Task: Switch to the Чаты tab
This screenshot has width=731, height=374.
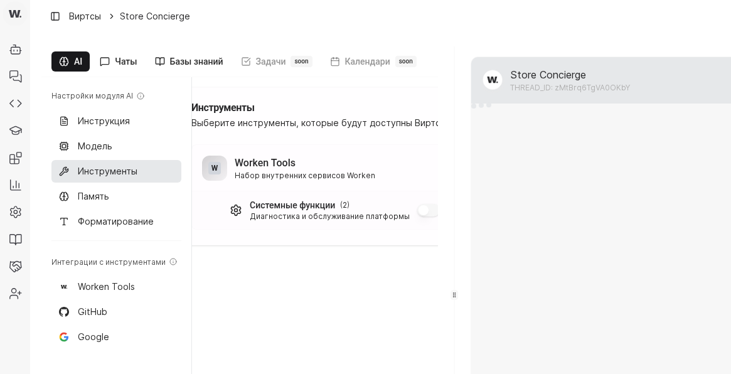Action: click(x=118, y=61)
